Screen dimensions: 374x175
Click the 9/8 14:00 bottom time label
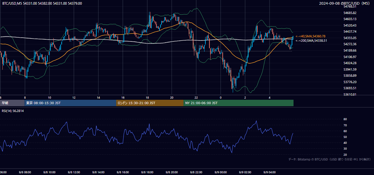[x=98, y=172]
